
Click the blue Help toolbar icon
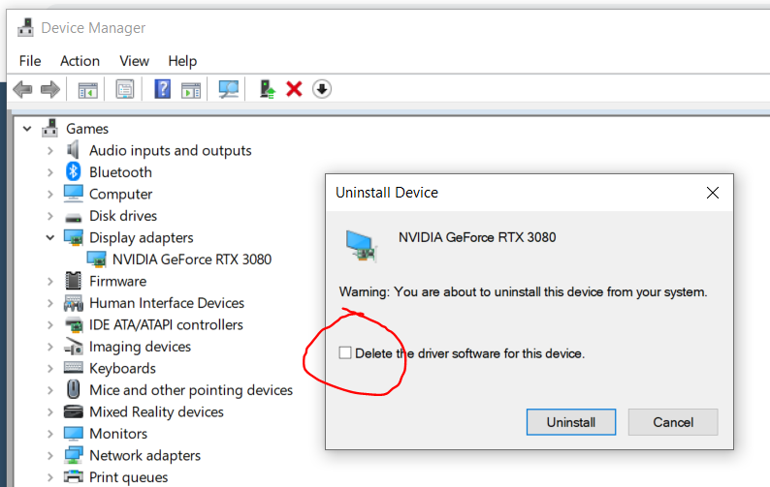[x=163, y=89]
